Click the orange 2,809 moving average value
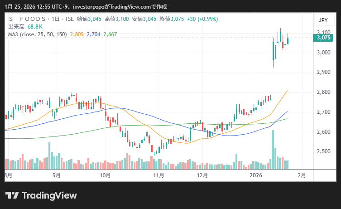 [x=77, y=34]
